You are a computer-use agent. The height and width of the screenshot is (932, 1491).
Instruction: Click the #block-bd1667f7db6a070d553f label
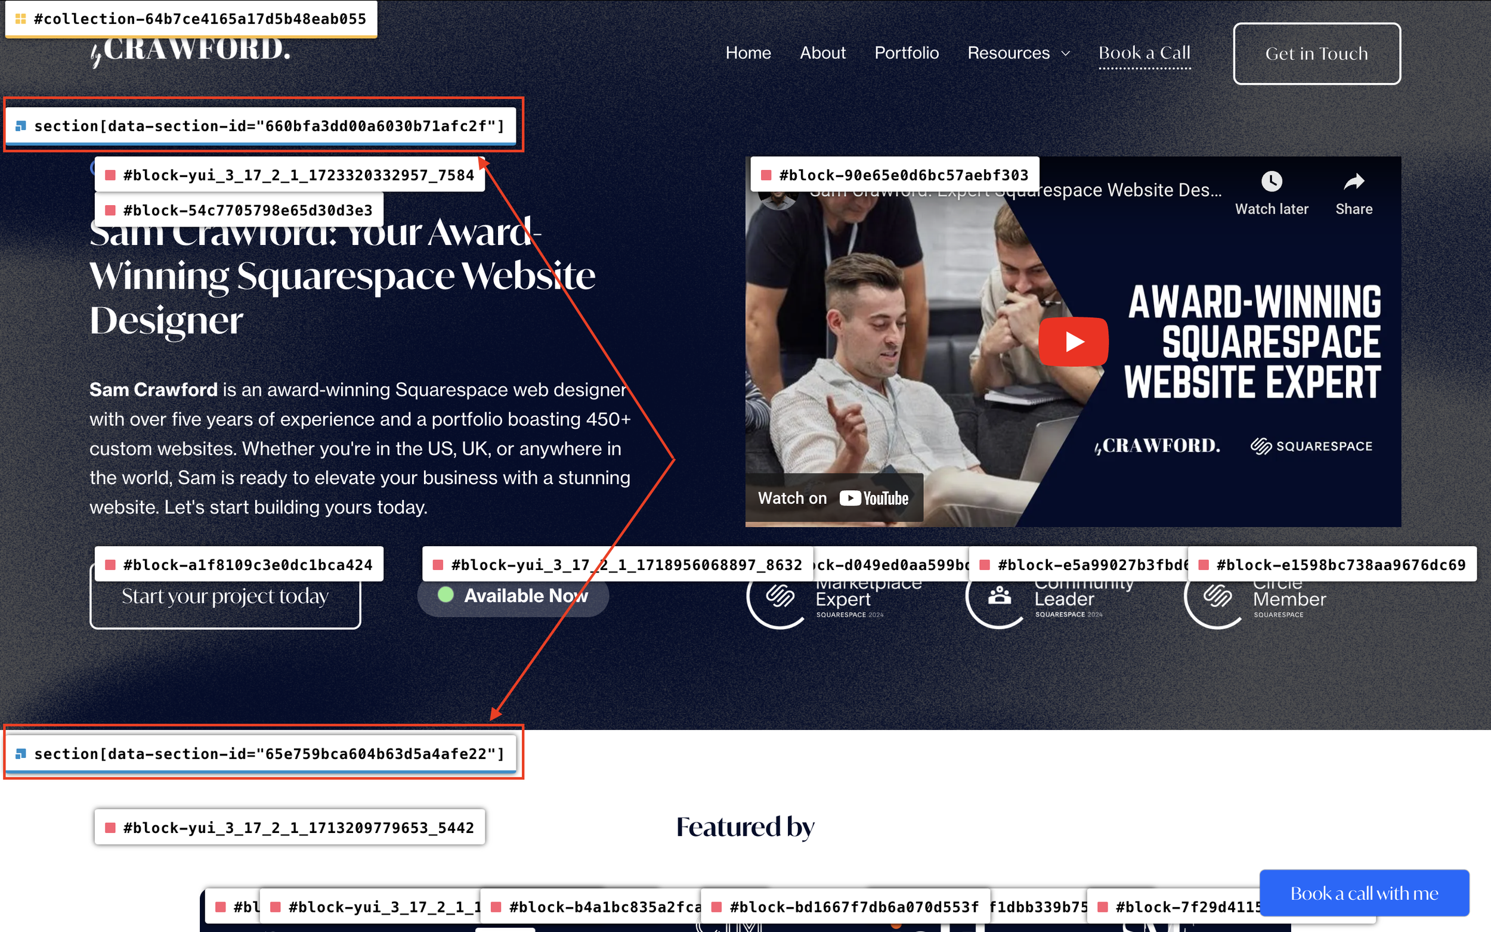point(845,907)
